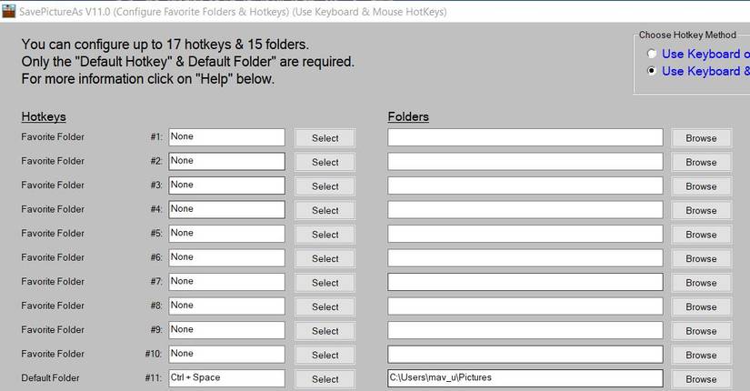
Task: Focus hotkey field #9 showing None
Action: [x=226, y=330]
